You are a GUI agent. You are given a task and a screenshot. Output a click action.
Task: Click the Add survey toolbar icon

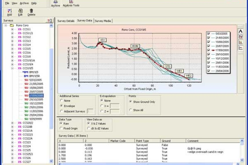(x=9, y=12)
